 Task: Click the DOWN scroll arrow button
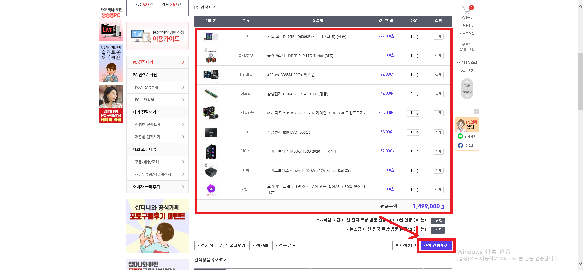[x=467, y=94]
